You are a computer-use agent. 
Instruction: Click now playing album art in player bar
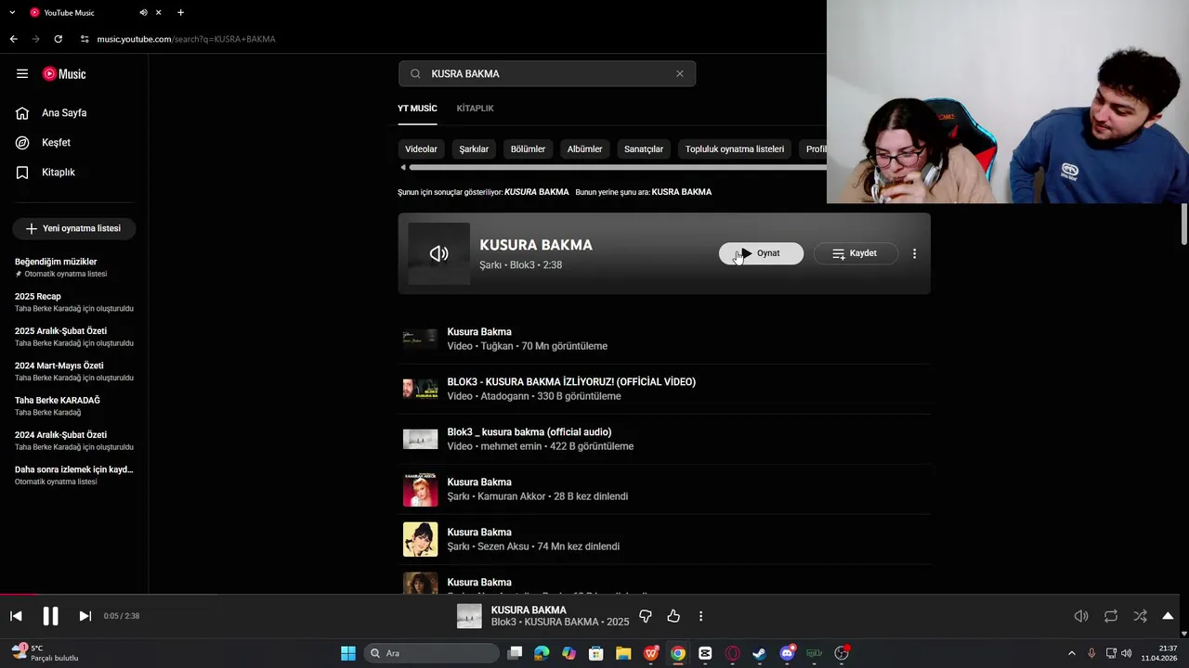click(x=469, y=616)
